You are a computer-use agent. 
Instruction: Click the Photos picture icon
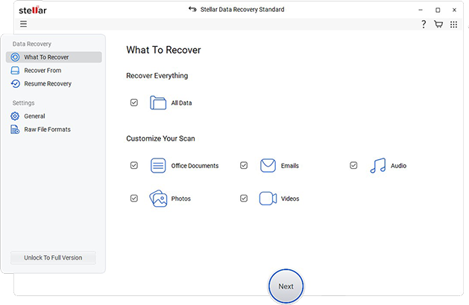point(158,199)
